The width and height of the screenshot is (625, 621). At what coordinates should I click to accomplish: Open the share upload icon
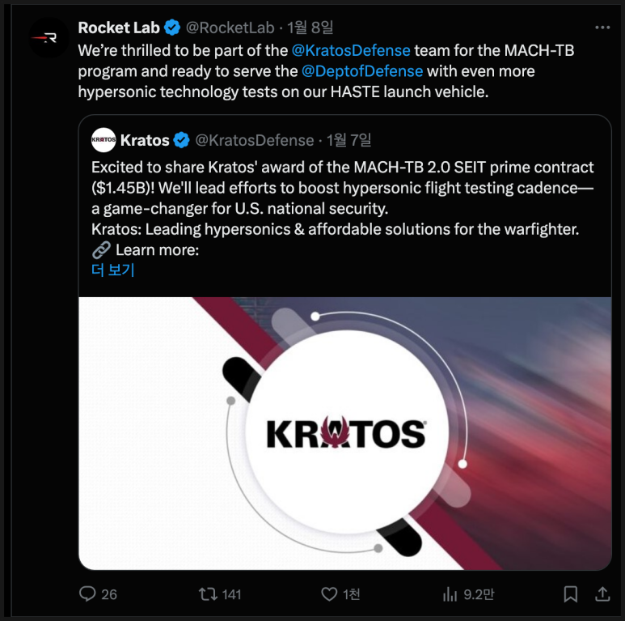[602, 593]
